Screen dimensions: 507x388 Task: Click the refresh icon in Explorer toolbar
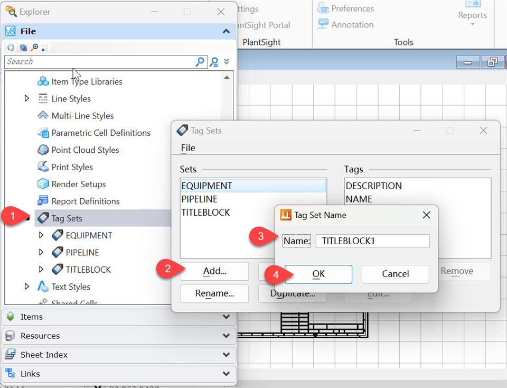tap(11, 48)
